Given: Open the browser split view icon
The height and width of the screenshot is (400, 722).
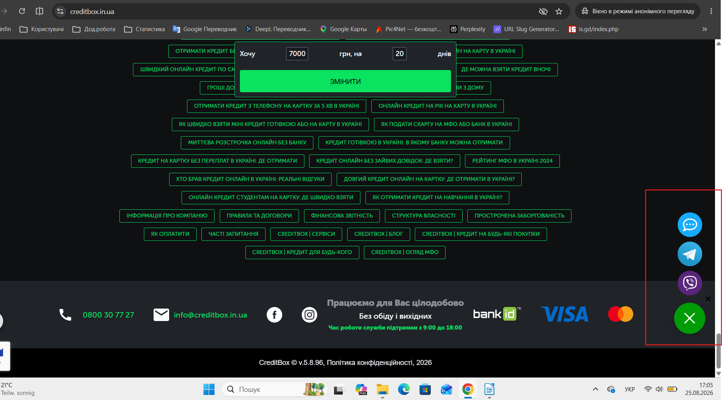Looking at the screenshot, I should (x=39, y=11).
